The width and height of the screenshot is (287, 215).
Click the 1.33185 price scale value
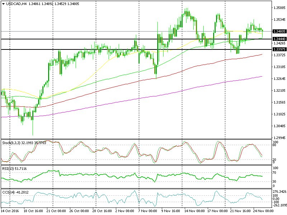click(279, 67)
